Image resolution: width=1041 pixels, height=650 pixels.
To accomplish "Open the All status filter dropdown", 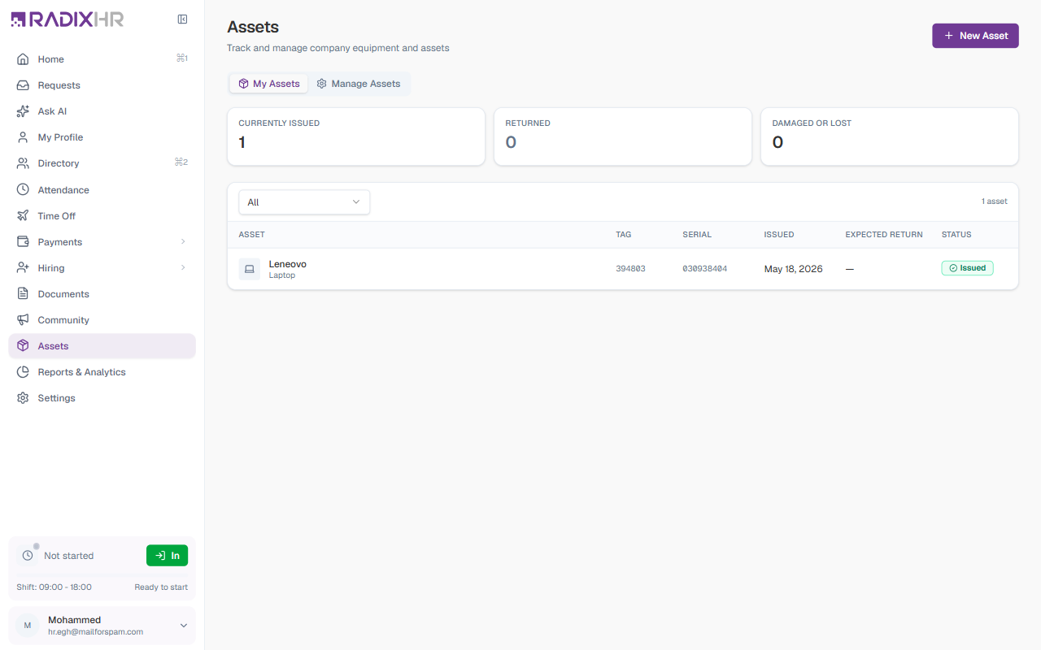I will (x=304, y=202).
